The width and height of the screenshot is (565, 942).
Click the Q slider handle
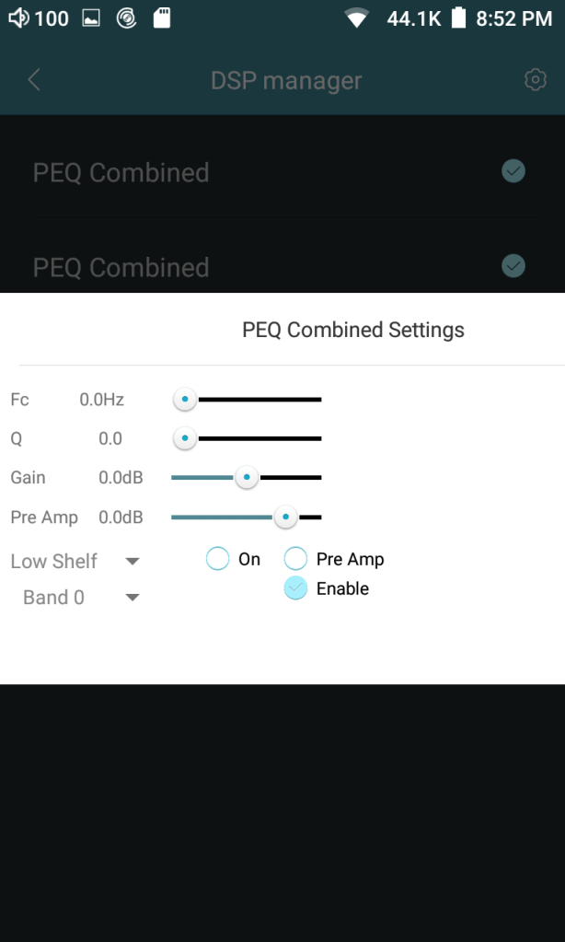pos(185,438)
